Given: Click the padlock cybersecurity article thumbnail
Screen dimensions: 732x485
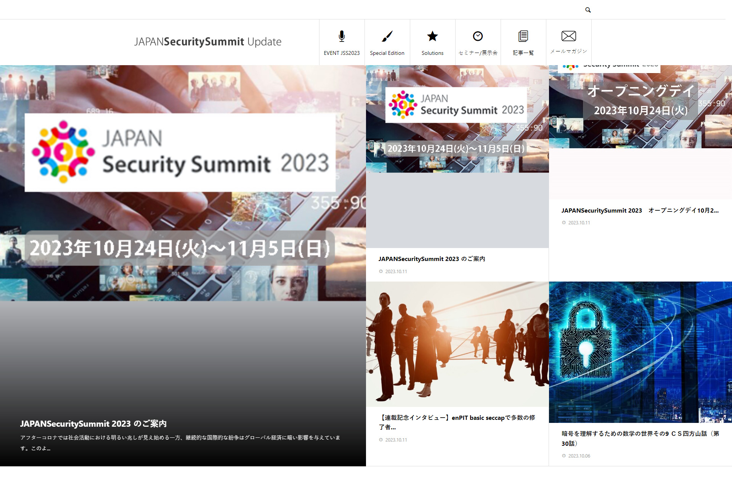Looking at the screenshot, I should point(640,351).
